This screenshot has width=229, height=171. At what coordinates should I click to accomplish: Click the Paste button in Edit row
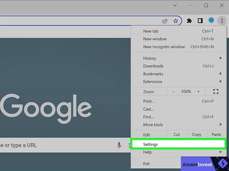pyautogui.click(x=216, y=134)
